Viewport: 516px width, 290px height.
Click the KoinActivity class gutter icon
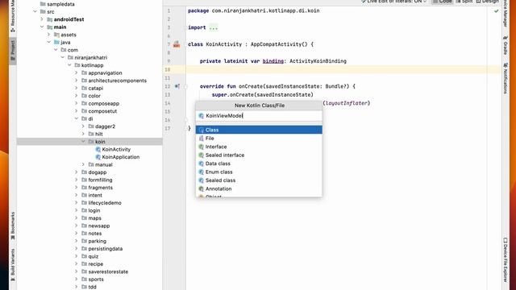177,44
